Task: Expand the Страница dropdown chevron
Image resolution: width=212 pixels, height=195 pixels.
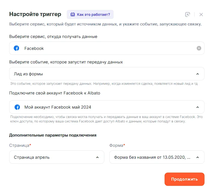Action: coord(97,157)
